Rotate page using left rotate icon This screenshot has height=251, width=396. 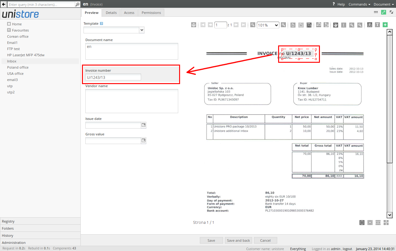point(319,25)
